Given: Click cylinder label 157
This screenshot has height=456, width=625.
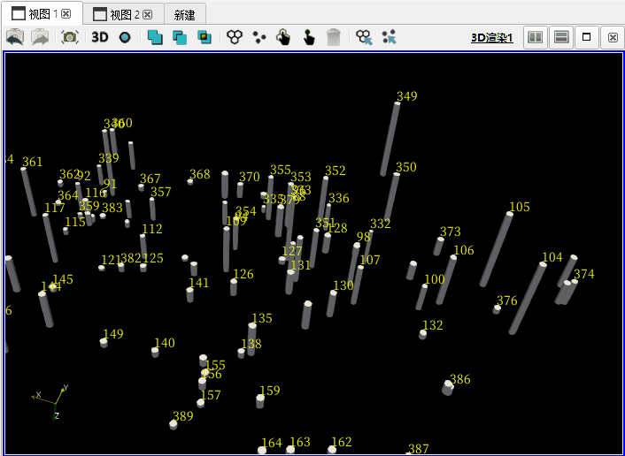Looking at the screenshot, I should point(211,395).
